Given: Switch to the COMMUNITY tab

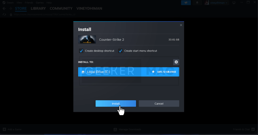Looking at the screenshot, I should (x=61, y=9).
